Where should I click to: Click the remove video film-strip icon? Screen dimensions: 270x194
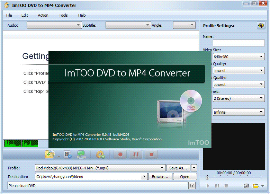67,155
